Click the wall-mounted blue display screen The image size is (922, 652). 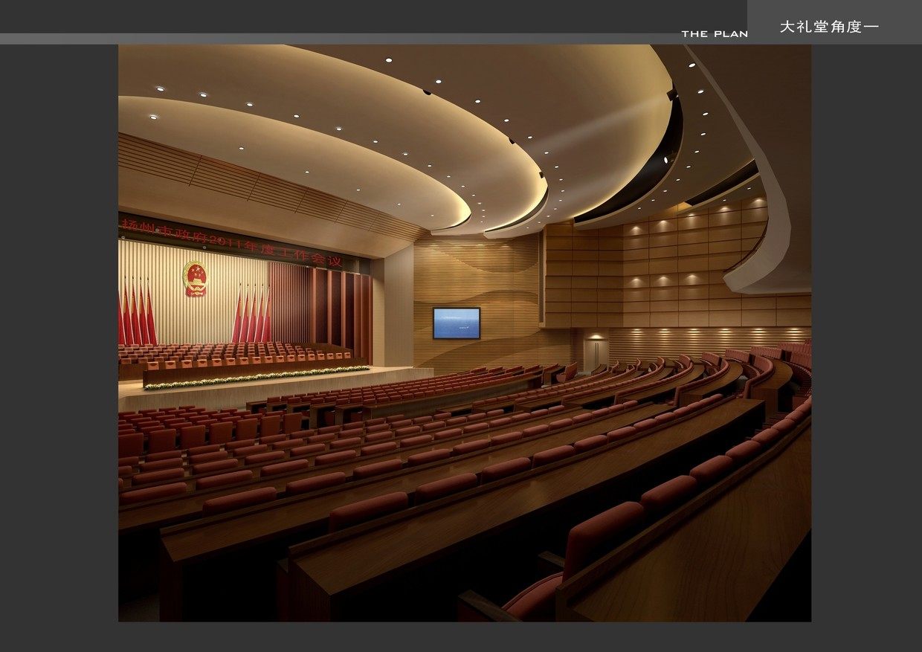[x=457, y=323]
